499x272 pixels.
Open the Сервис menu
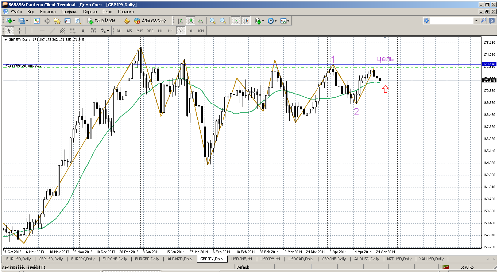[x=90, y=12]
